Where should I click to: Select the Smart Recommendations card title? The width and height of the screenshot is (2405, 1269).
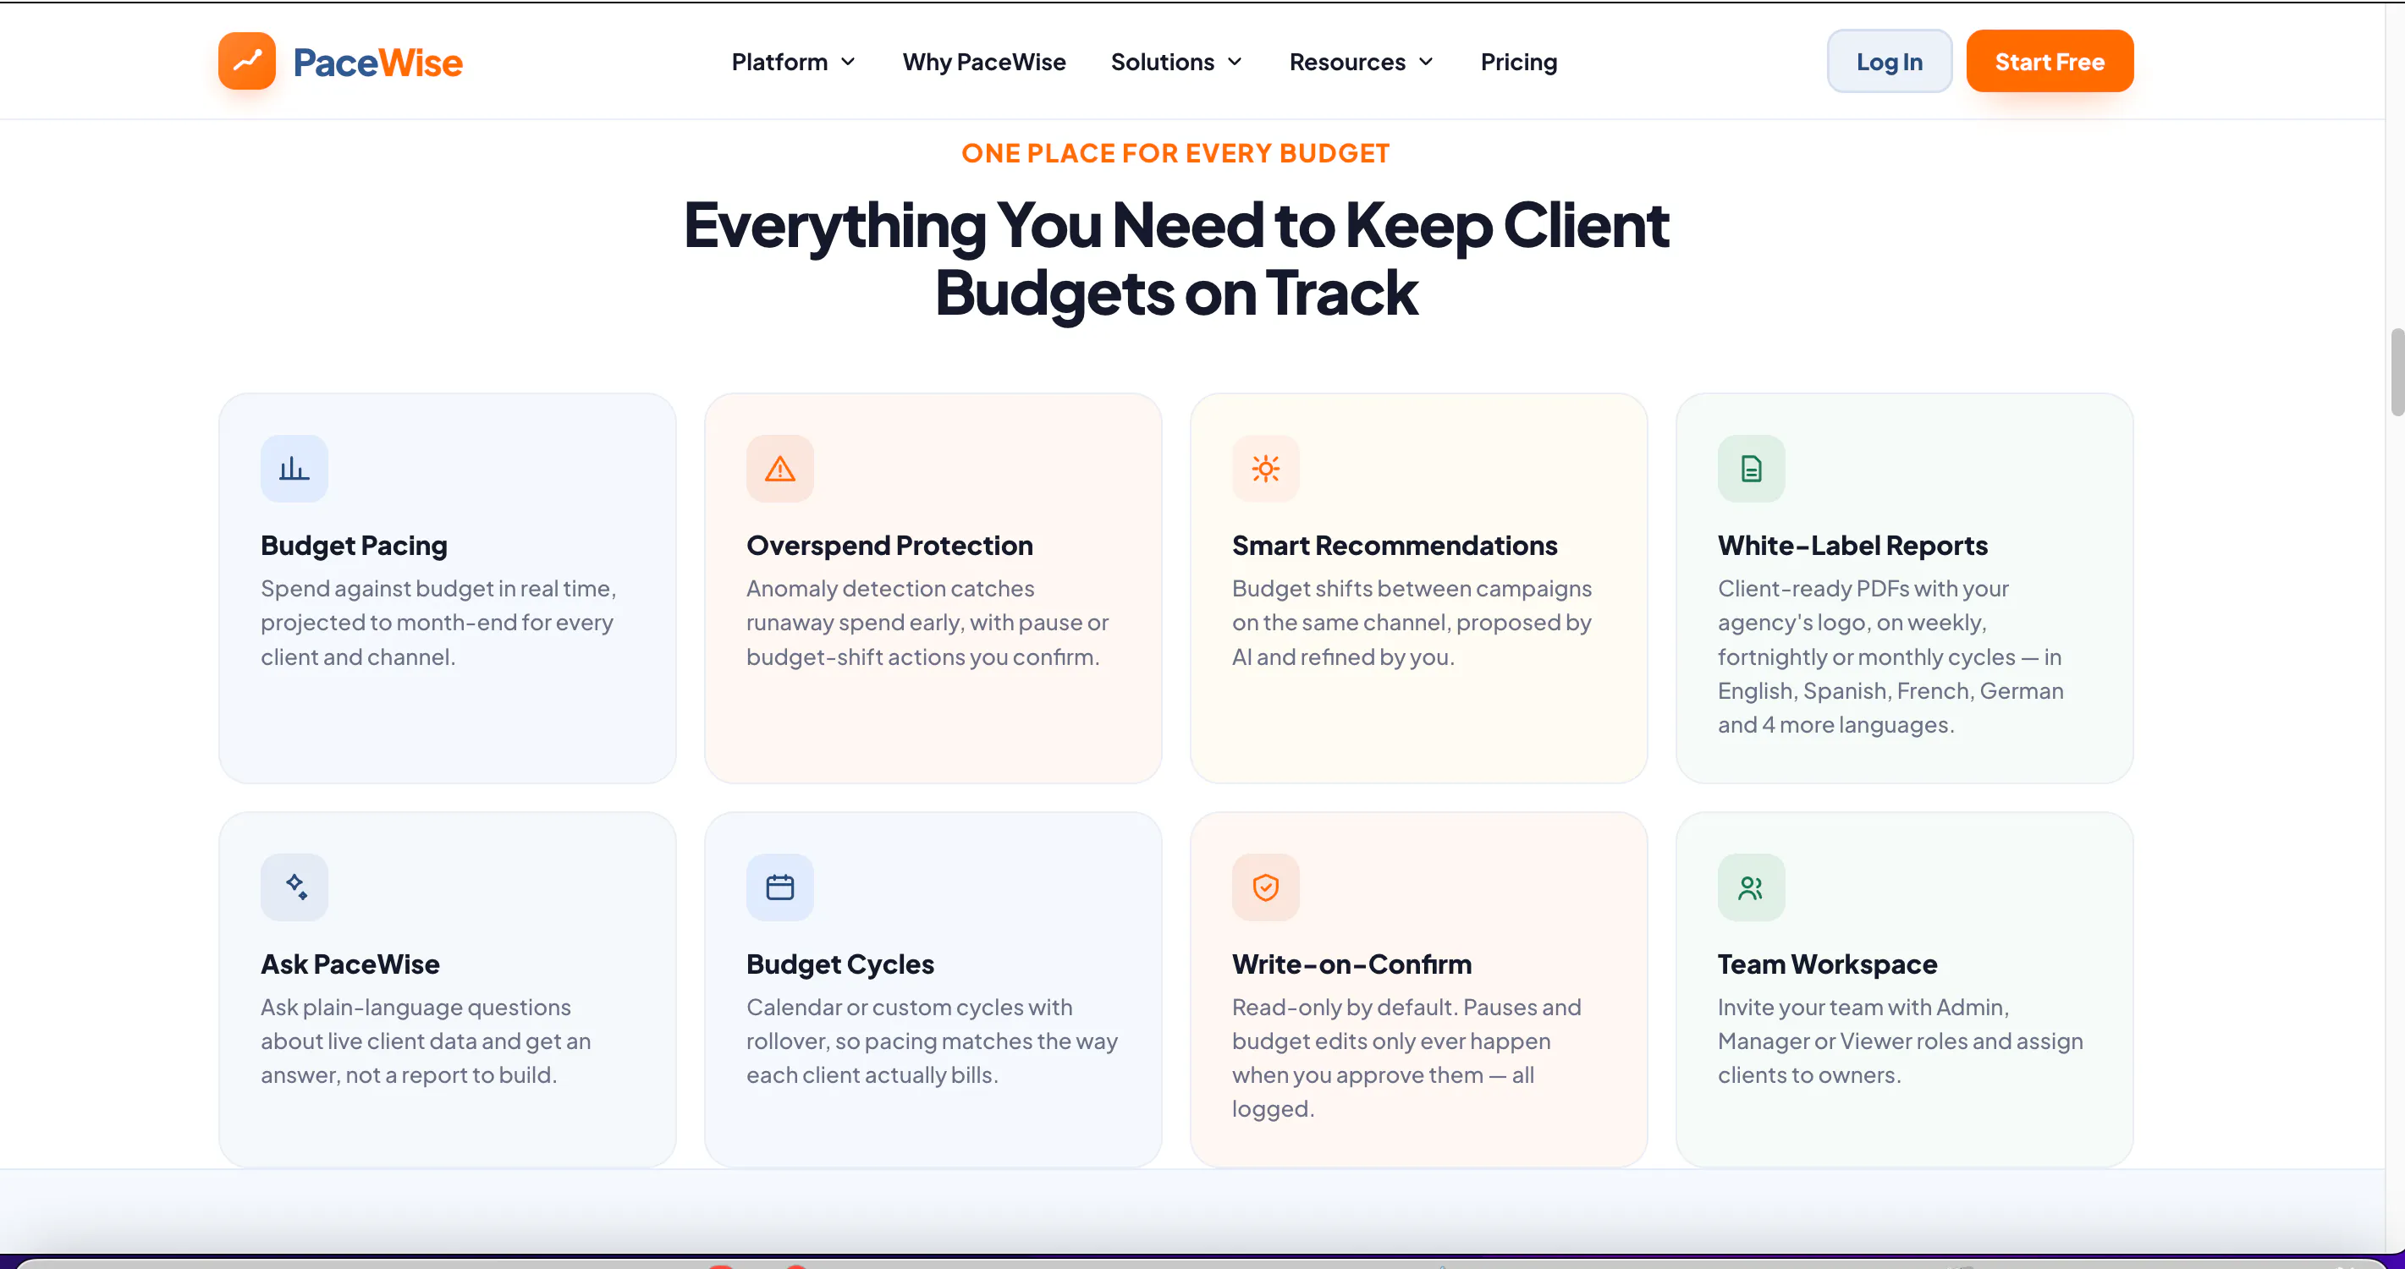tap(1394, 545)
